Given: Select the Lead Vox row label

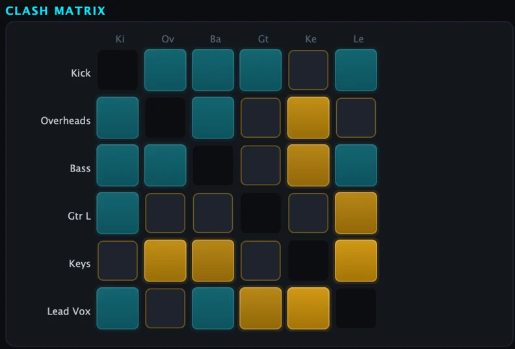Looking at the screenshot, I should tap(69, 311).
